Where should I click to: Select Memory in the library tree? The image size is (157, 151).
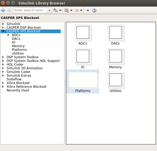[18, 46]
